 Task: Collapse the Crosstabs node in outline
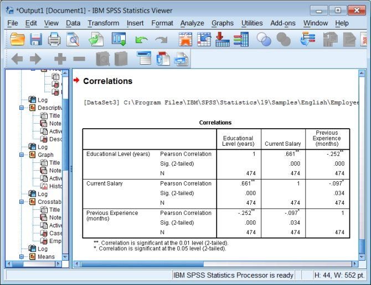pyautogui.click(x=22, y=202)
